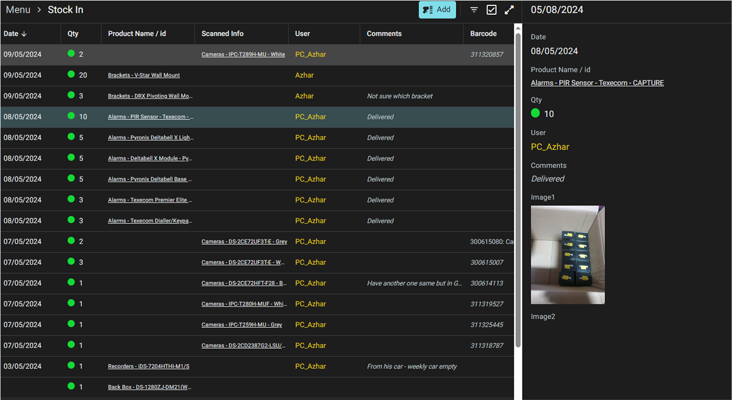Toggle the multi-select checkbox icon
The width and height of the screenshot is (732, 400).
pyautogui.click(x=491, y=10)
